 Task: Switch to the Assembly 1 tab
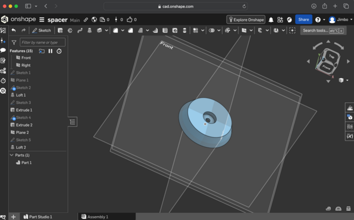click(95, 217)
